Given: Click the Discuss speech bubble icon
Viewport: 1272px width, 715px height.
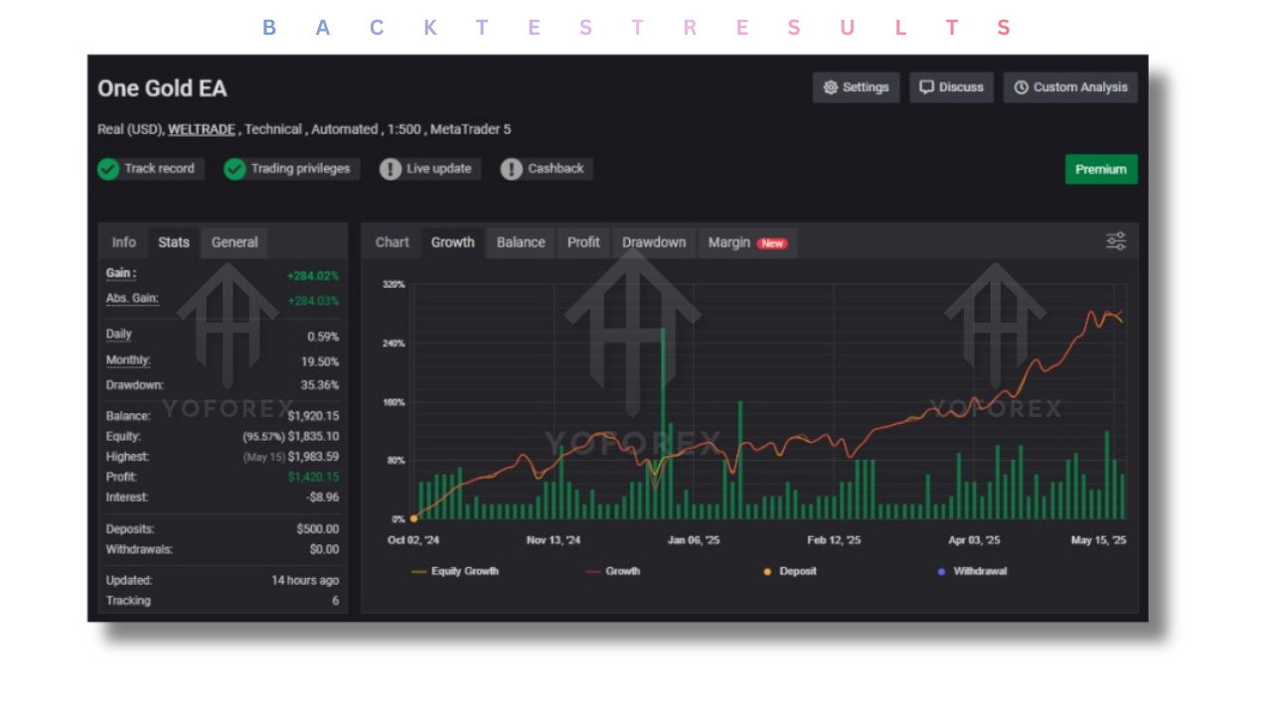Looking at the screenshot, I should coord(926,87).
